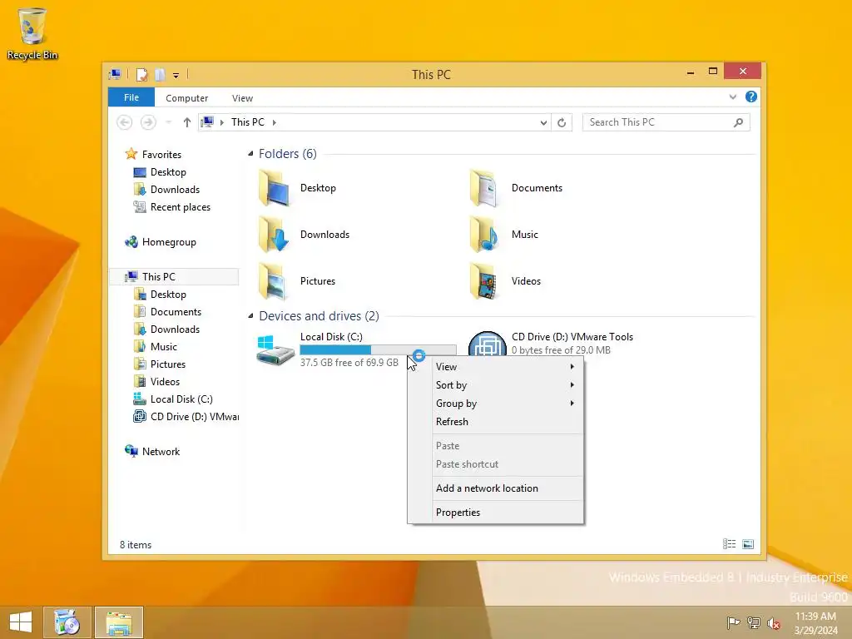Click the 8 items status bar text
Viewport: 852px width, 639px height.
point(136,545)
